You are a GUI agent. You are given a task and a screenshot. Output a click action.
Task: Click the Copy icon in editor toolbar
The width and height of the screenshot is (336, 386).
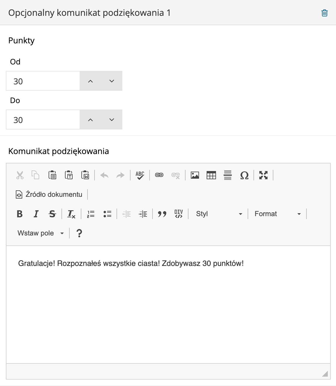point(36,175)
